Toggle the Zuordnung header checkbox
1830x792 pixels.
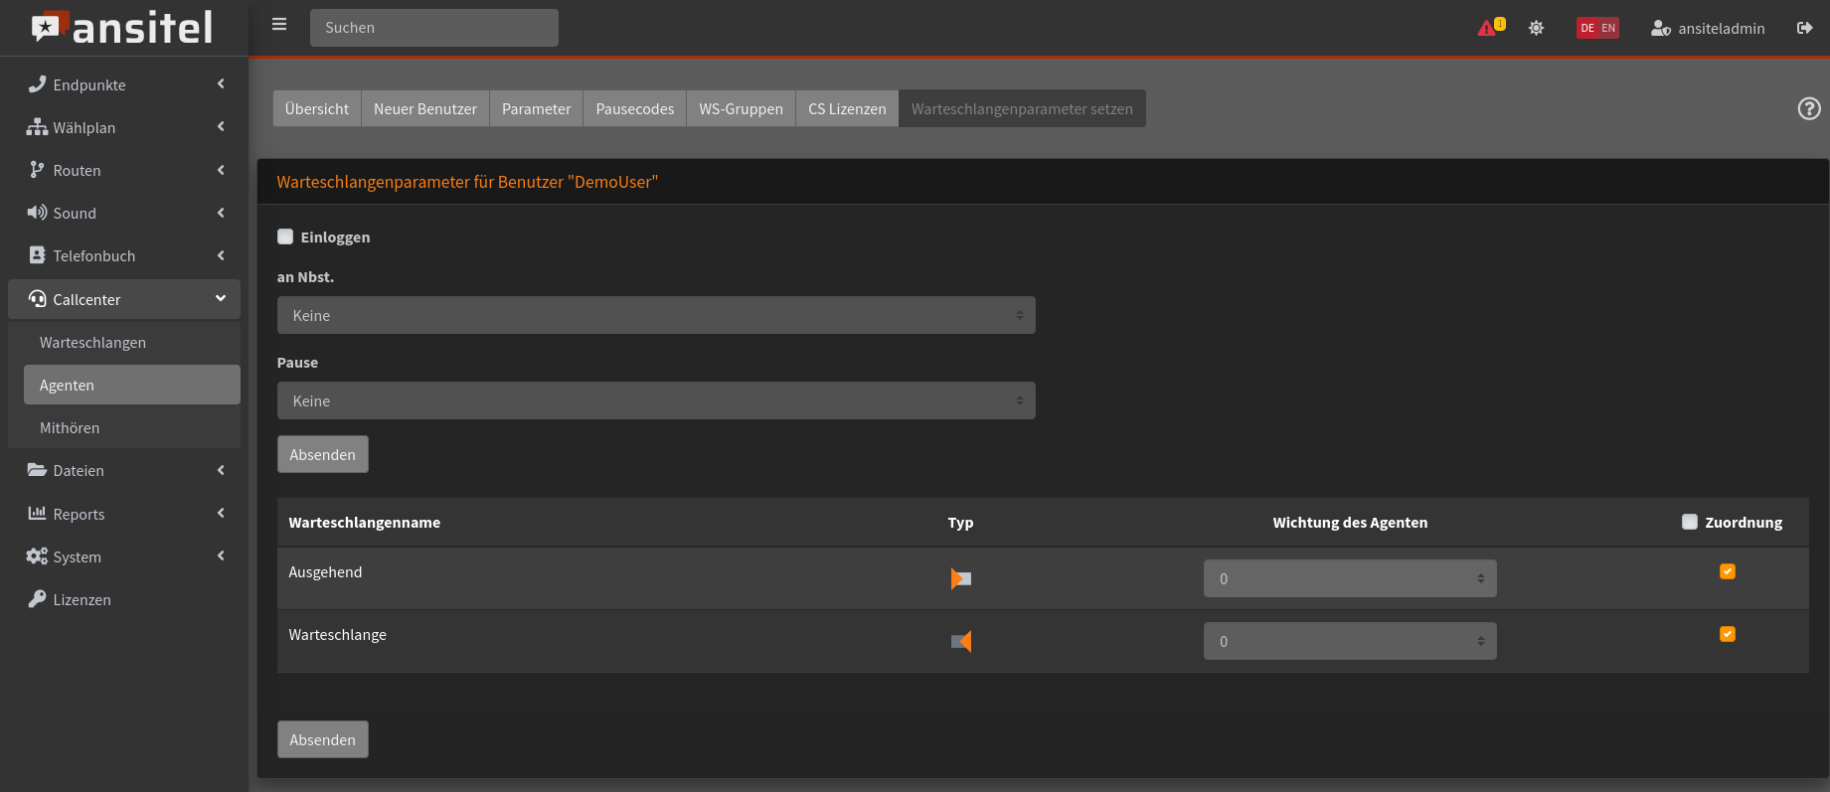tap(1690, 522)
